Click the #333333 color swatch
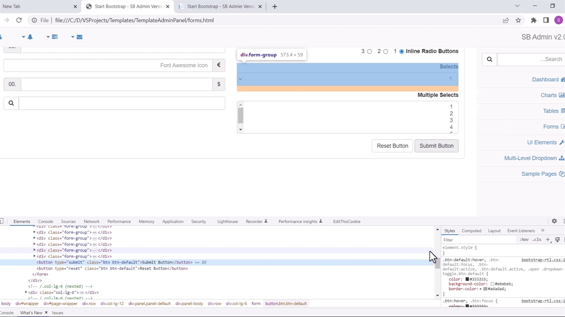 click(468, 280)
